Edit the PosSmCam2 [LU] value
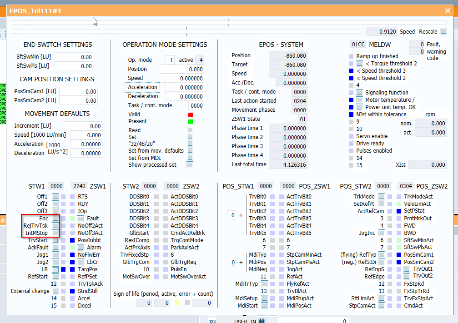Image resolution: width=458 pixels, height=323 pixels. click(79, 101)
